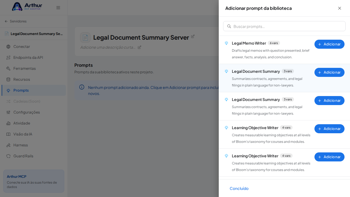Toggle the sidebar with hamburger menu icon
Image resolution: width=350 pixels, height=197 pixels.
tap(58, 8)
